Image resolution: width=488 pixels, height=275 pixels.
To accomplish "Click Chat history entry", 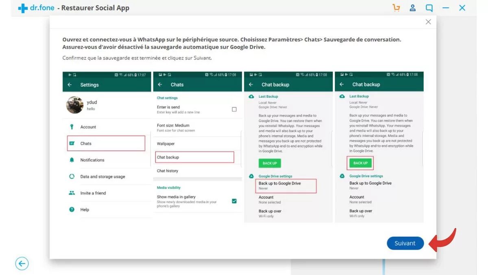I will click(x=168, y=171).
